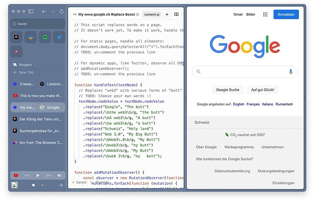Viewport: 314px width, 201px height.
Task: Click the 'handleText' function name in code
Action: point(105,85)
